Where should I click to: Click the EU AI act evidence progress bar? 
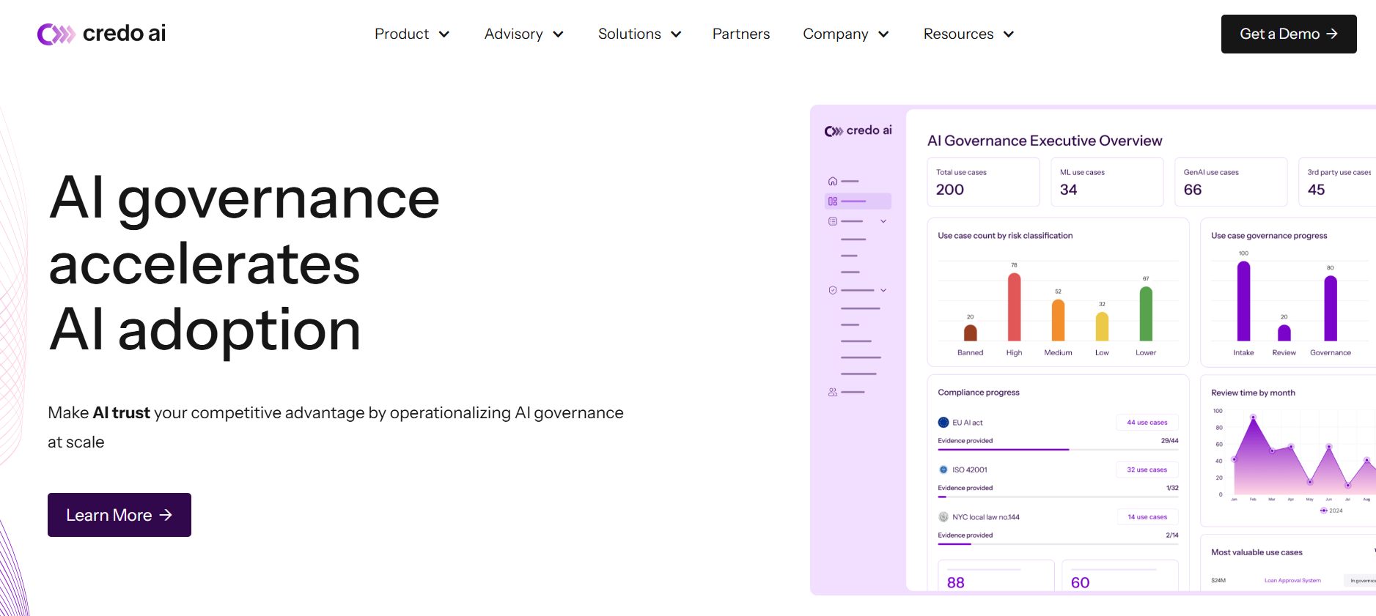pyautogui.click(x=1058, y=449)
